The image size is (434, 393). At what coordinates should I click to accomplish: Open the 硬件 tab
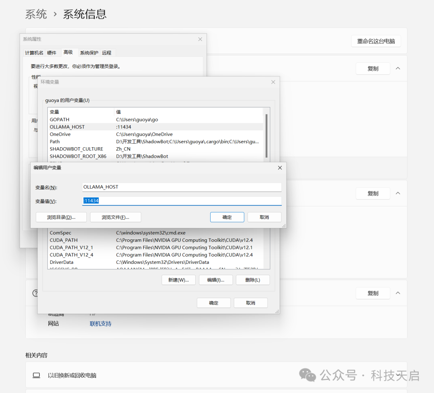[52, 53]
